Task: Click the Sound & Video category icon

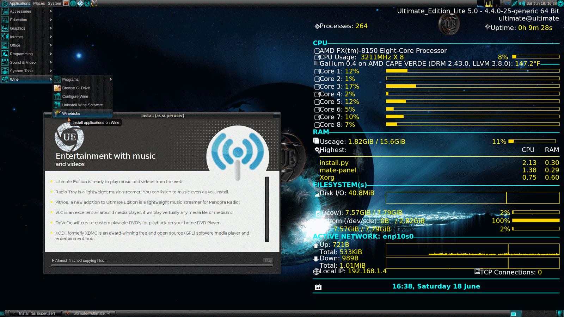Action: click(x=5, y=62)
